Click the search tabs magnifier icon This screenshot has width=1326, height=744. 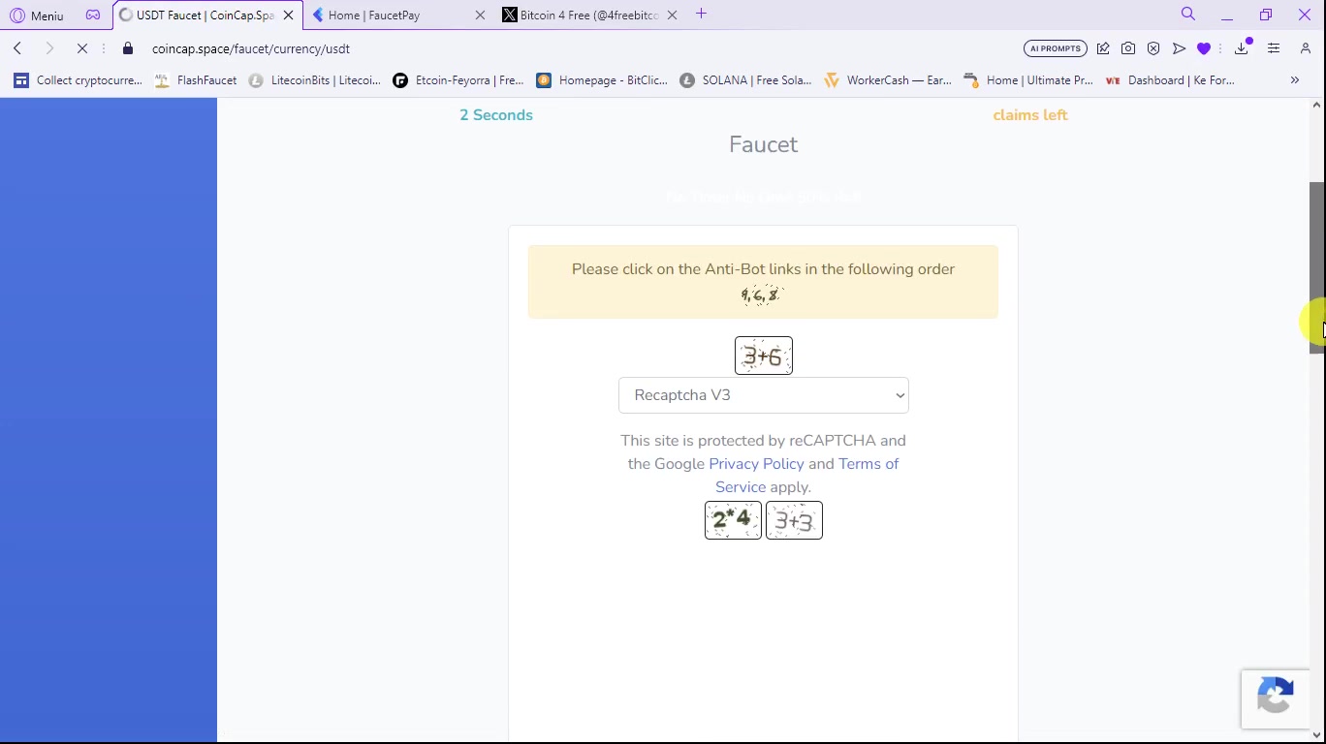click(1188, 15)
